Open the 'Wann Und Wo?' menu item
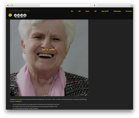This screenshot has height=118, width=139. 105,11
